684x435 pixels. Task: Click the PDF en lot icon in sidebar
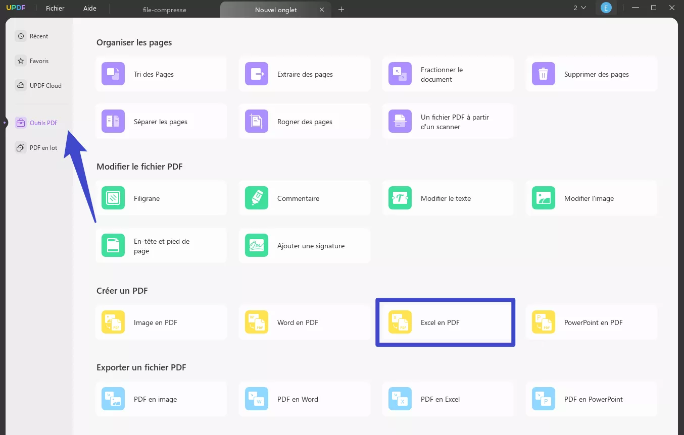coord(21,148)
